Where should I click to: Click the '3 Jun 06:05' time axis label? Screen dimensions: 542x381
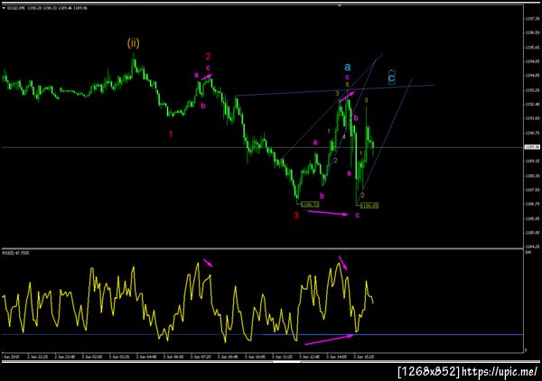click(173, 357)
